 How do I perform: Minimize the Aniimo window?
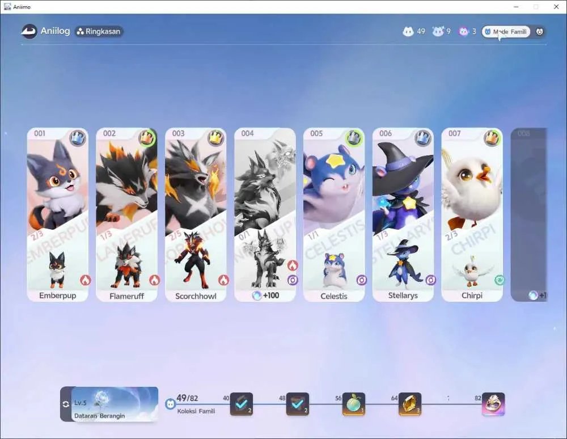pyautogui.click(x=517, y=7)
